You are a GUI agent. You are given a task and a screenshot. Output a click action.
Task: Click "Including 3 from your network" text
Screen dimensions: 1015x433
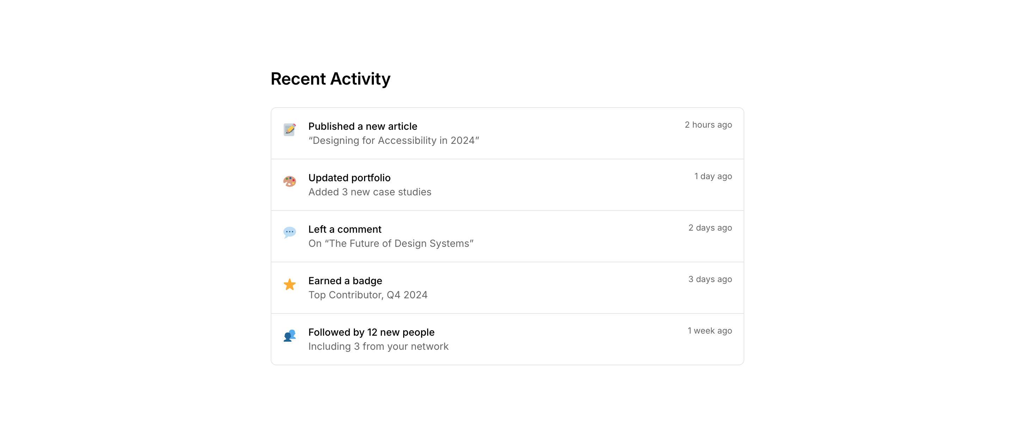[x=378, y=346]
